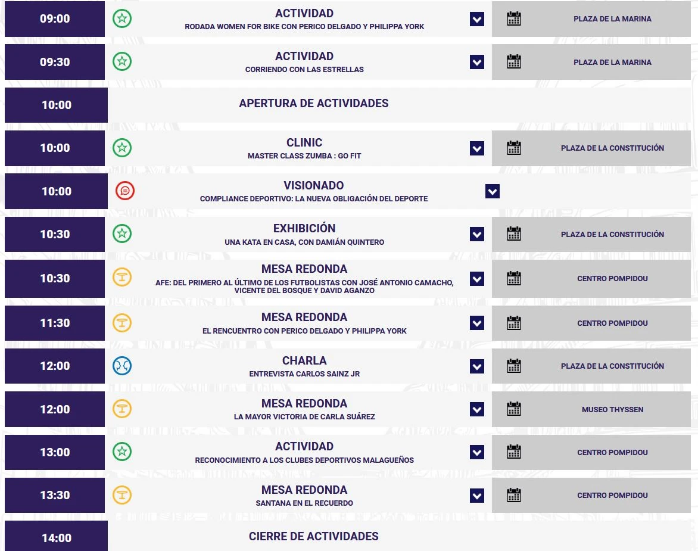Click calendar icon for Carla Suárez Museo Thyssen
Image resolution: width=698 pixels, height=551 pixels.
[x=514, y=409]
